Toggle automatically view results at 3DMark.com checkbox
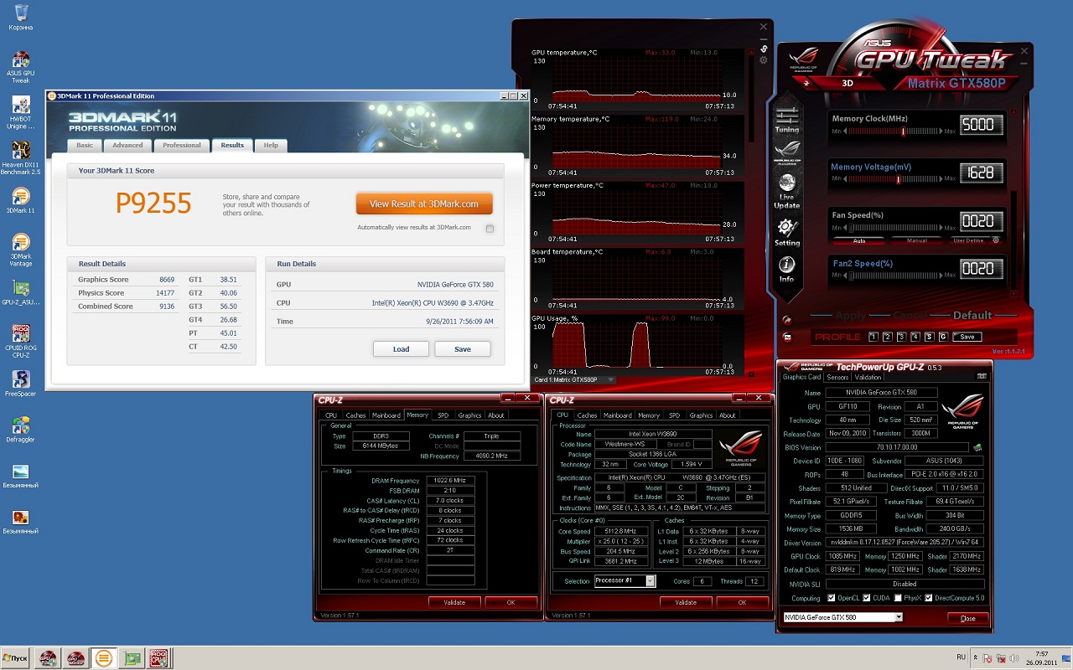This screenshot has width=1073, height=670. click(490, 229)
